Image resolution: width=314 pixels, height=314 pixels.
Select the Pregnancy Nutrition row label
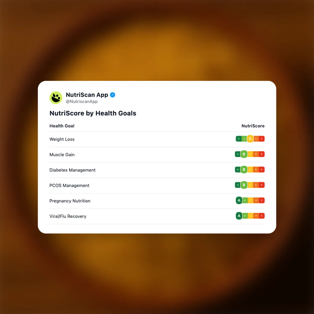click(x=70, y=201)
